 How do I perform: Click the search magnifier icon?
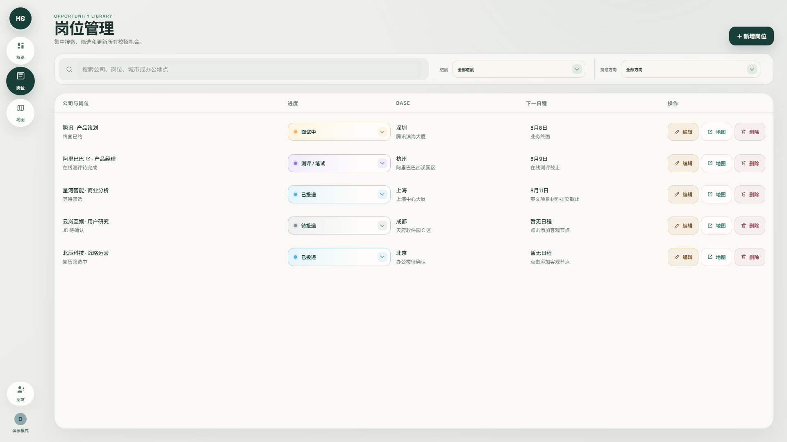tap(69, 70)
